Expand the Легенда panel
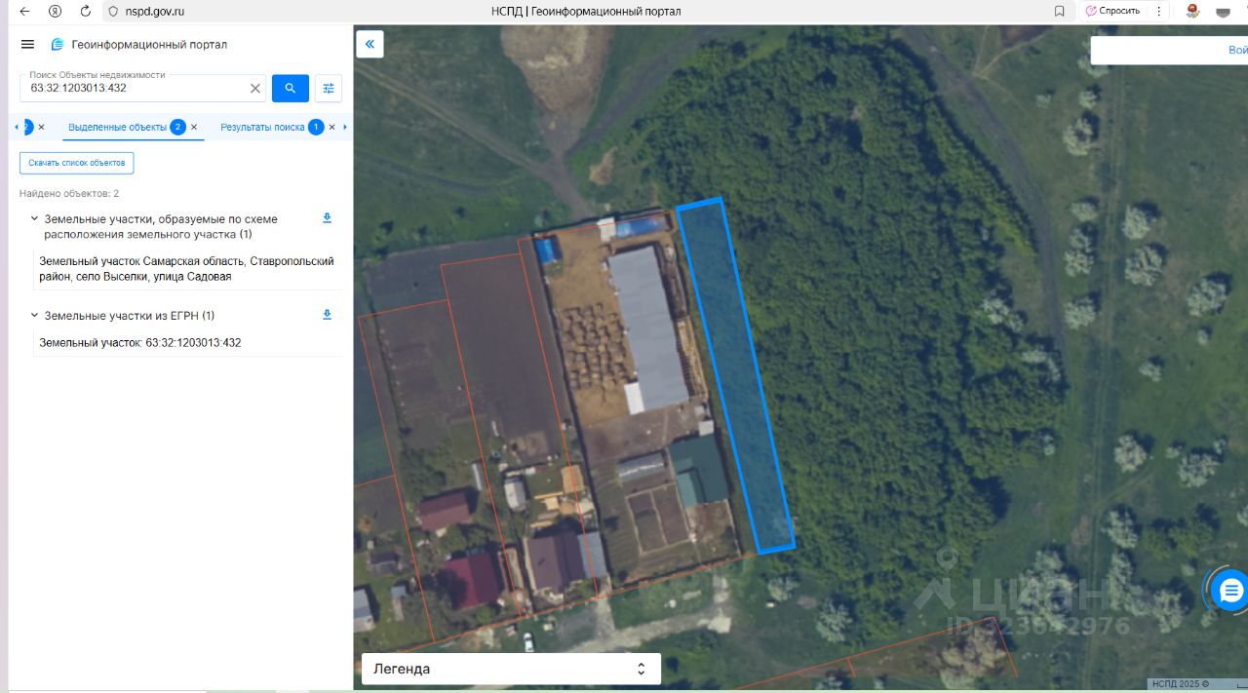 511,669
